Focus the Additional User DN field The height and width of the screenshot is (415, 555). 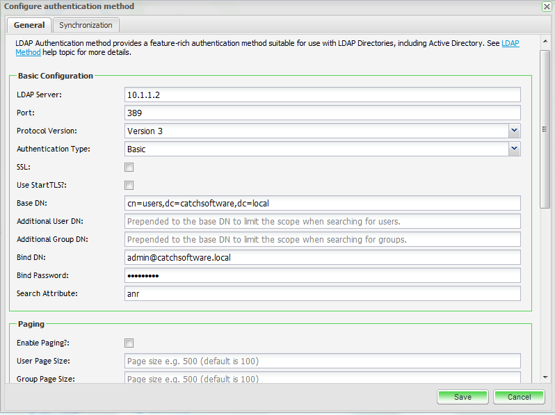click(322, 221)
